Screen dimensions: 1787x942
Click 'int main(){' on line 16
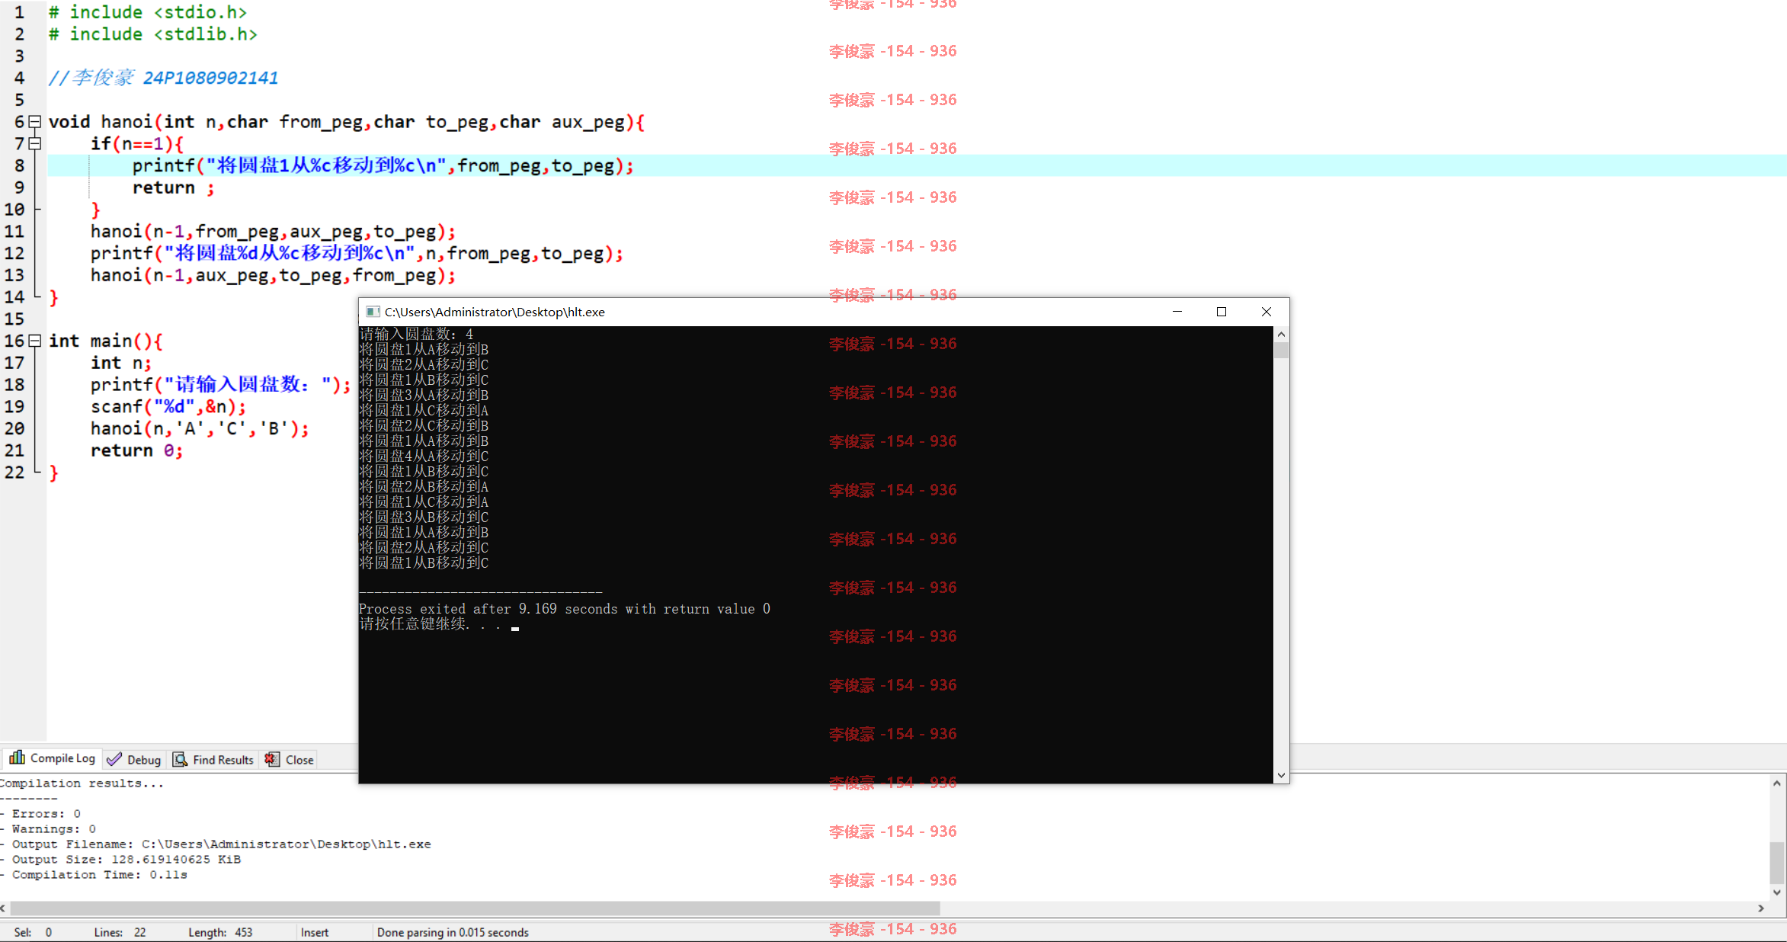pyautogui.click(x=106, y=341)
